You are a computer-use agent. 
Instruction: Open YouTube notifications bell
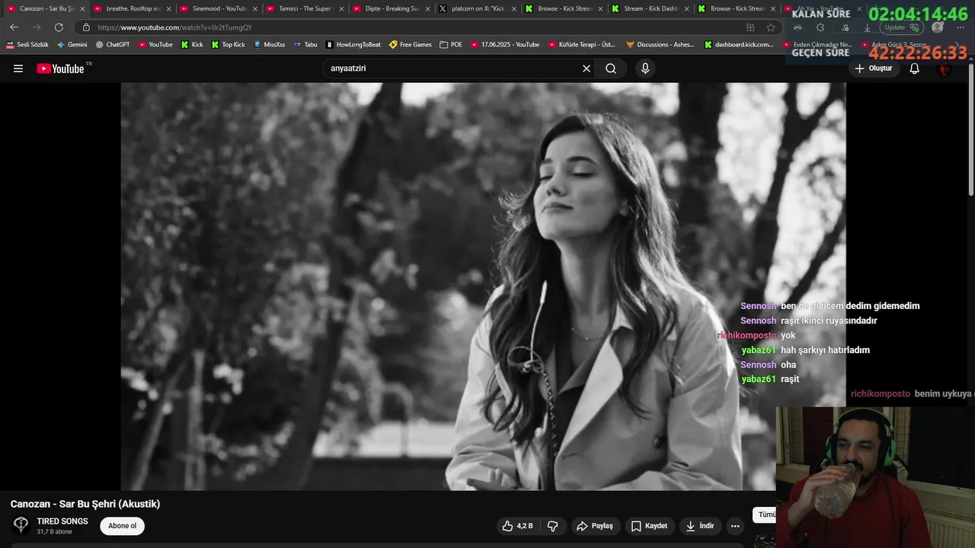915,68
